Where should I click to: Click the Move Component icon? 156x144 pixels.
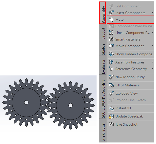[x=111, y=46]
